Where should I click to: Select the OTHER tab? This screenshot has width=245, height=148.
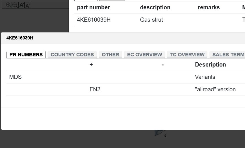[110, 55]
